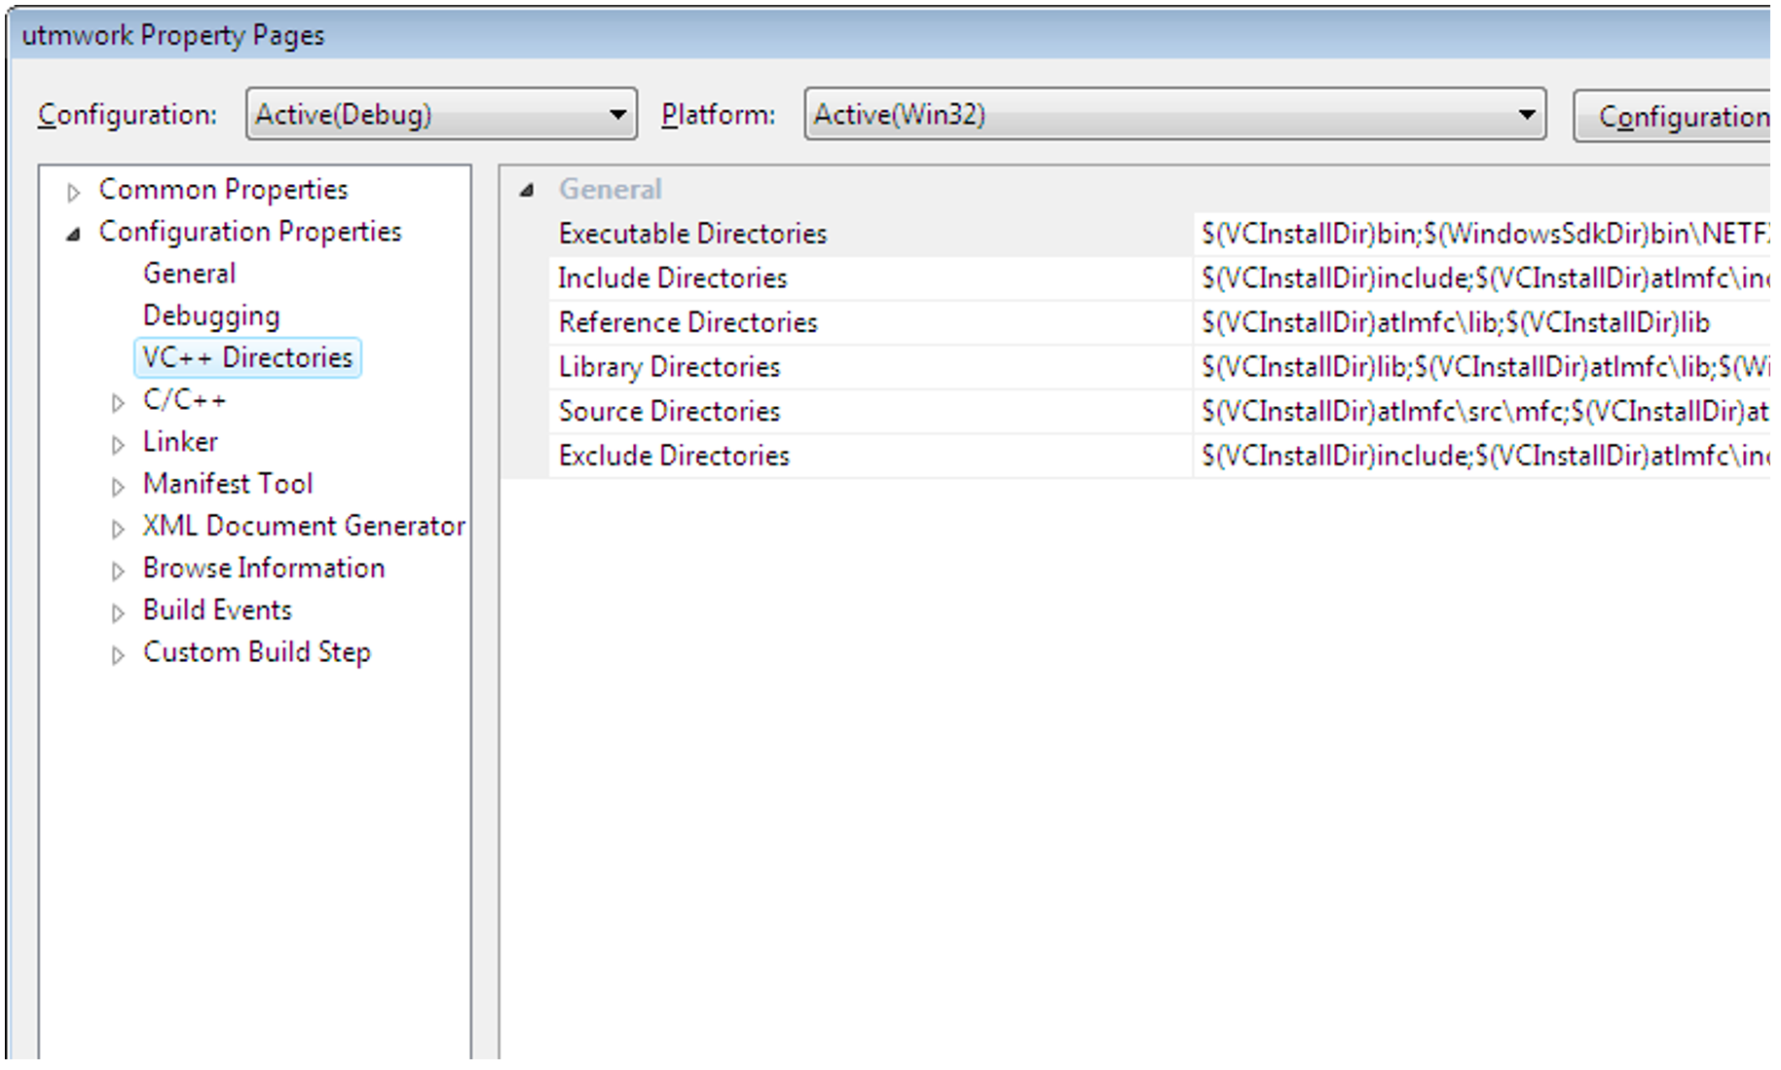Expand the C/C++ node arrow
The width and height of the screenshot is (1781, 1070).
point(118,402)
